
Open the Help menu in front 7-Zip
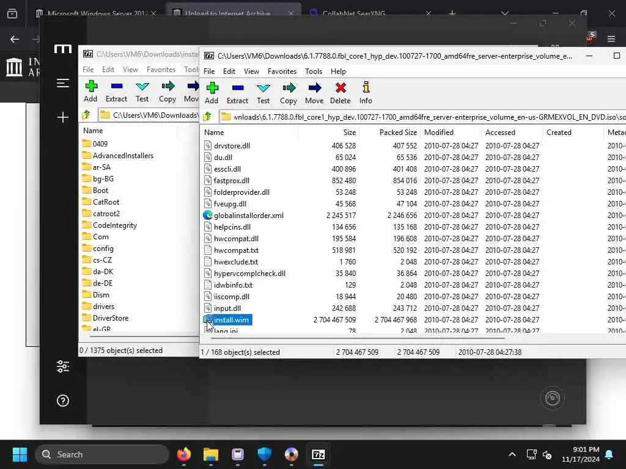338,71
